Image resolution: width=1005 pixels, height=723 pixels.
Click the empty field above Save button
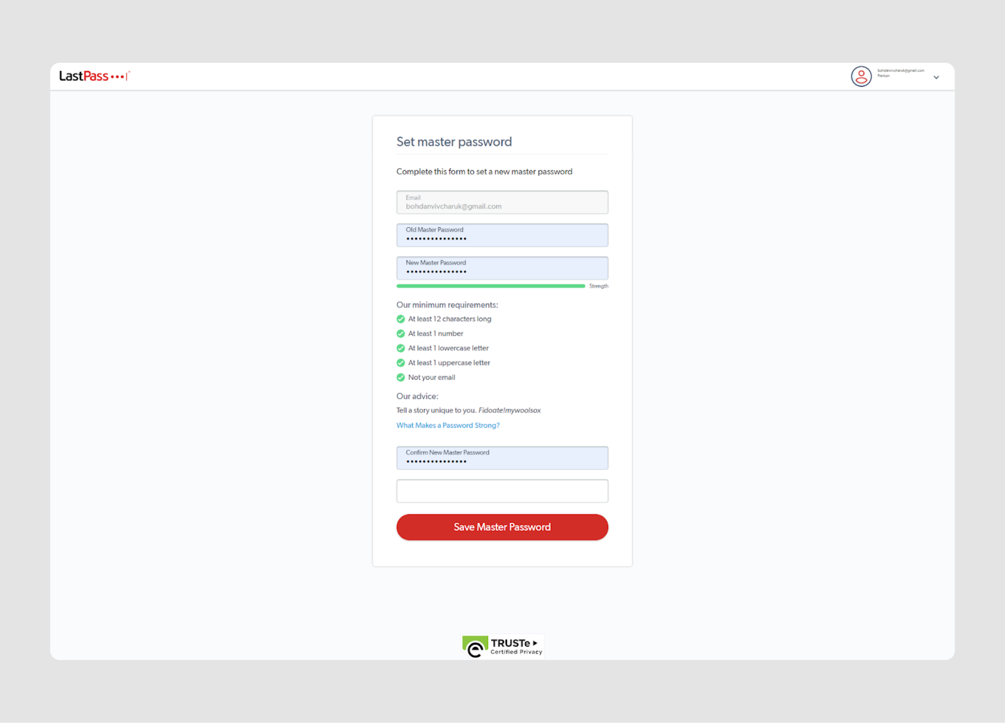pyautogui.click(x=502, y=491)
